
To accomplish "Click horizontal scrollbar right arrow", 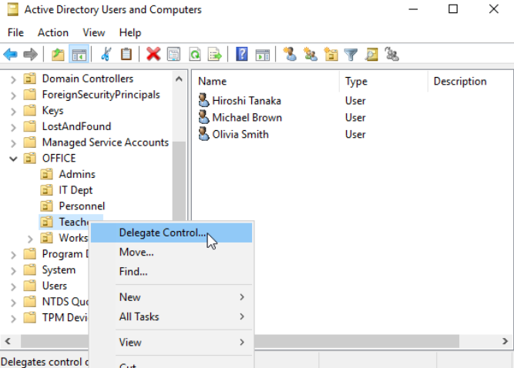I will [505, 342].
